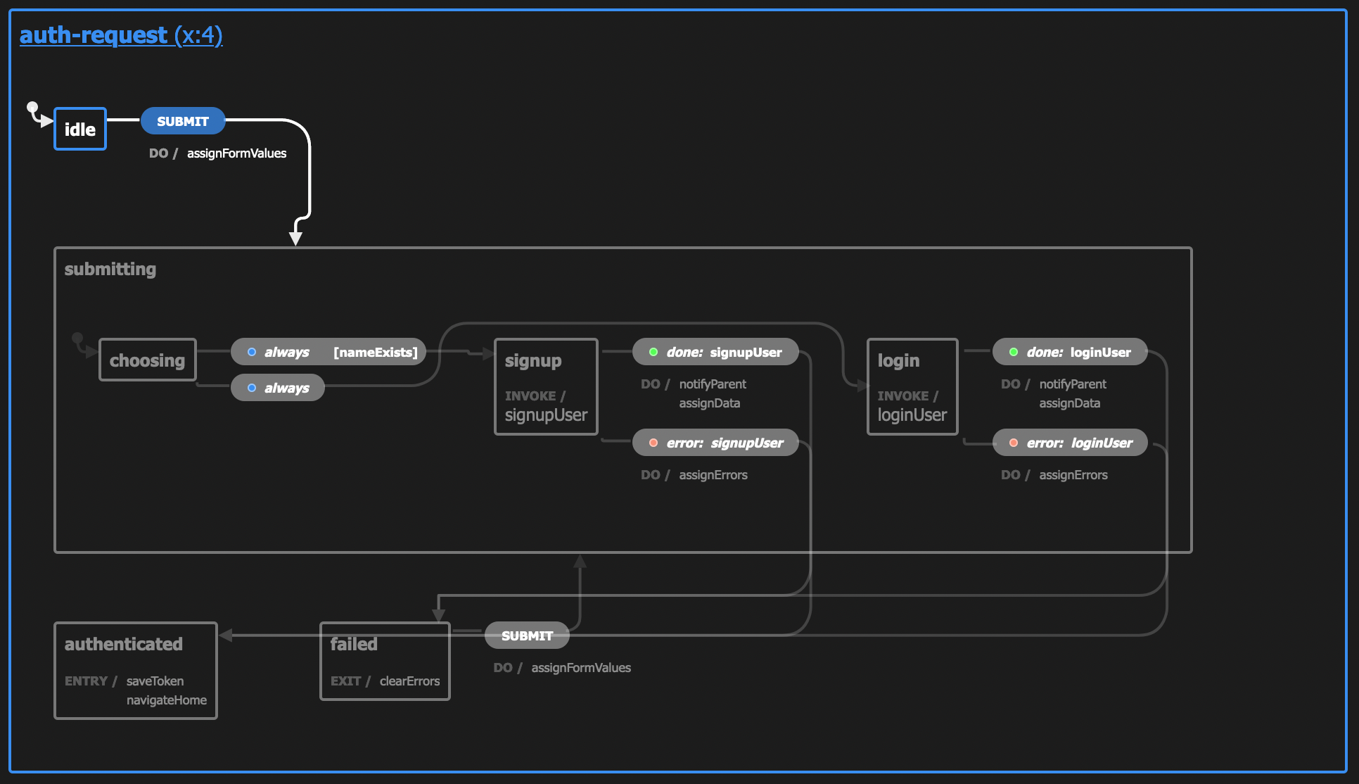Image resolution: width=1359 pixels, height=784 pixels.
Task: Click the always nameExists transition pill
Action: tap(328, 352)
